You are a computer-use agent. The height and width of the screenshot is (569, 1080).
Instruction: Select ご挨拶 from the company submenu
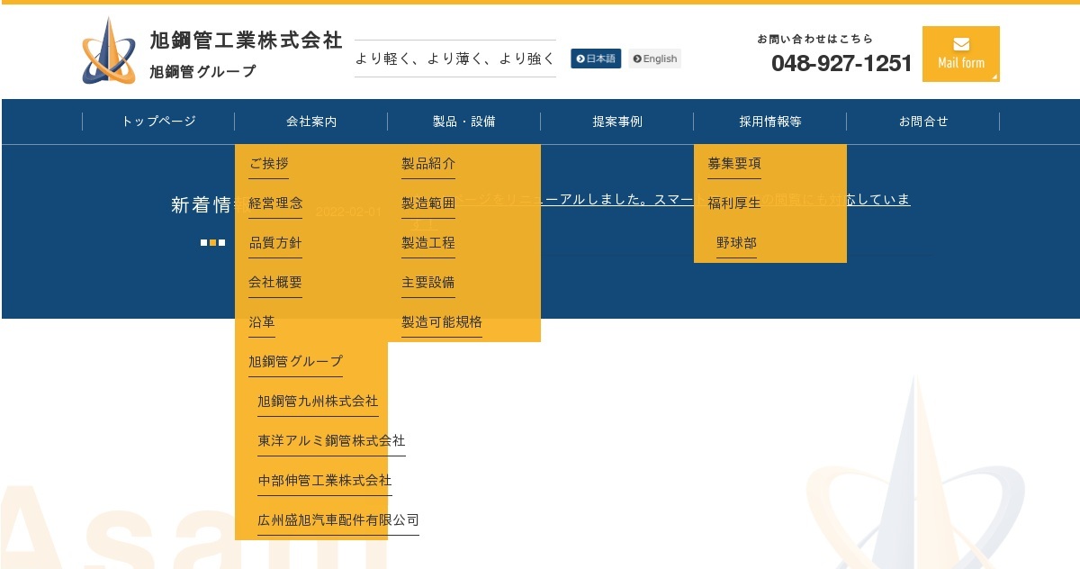pyautogui.click(x=269, y=164)
